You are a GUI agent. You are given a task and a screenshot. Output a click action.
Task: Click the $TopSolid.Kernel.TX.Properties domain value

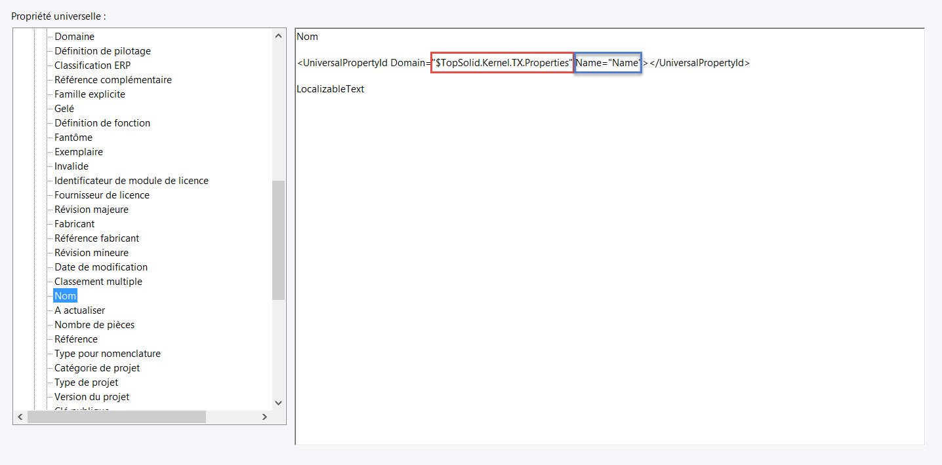point(502,63)
